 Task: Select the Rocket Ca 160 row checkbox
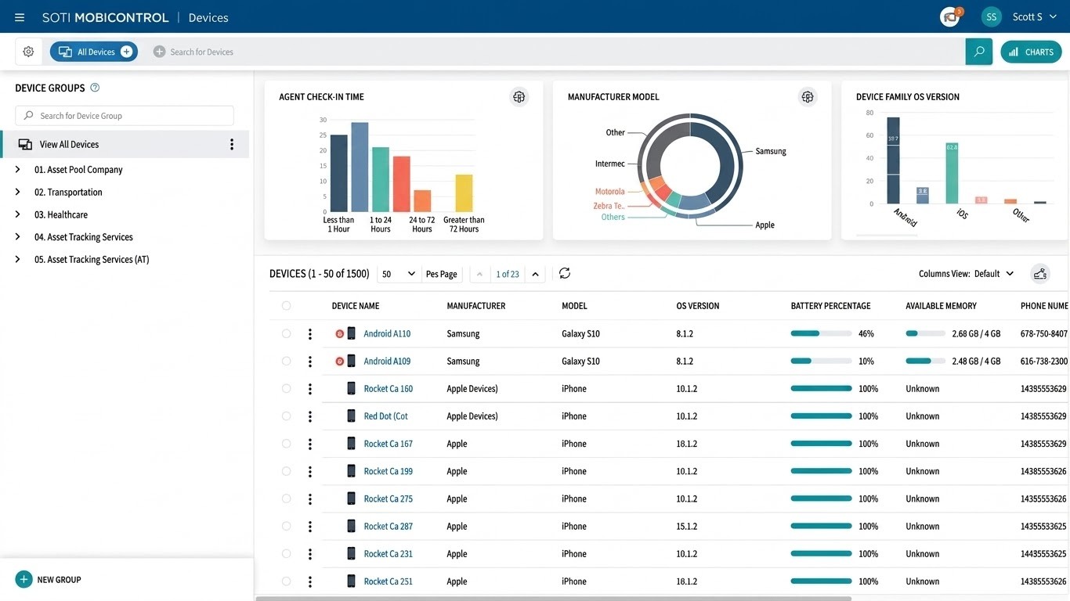pyautogui.click(x=286, y=388)
